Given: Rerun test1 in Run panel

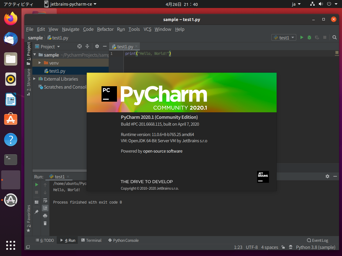Looking at the screenshot, I should coord(37,185).
